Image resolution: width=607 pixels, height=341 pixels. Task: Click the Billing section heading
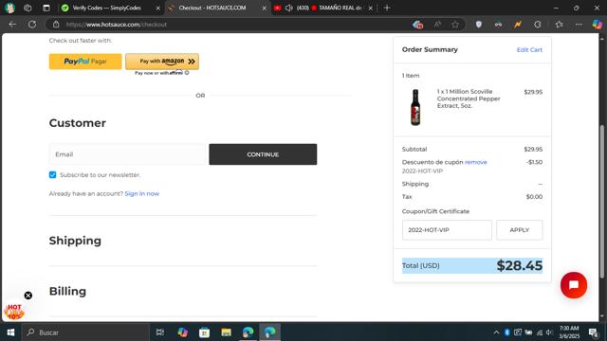point(67,291)
